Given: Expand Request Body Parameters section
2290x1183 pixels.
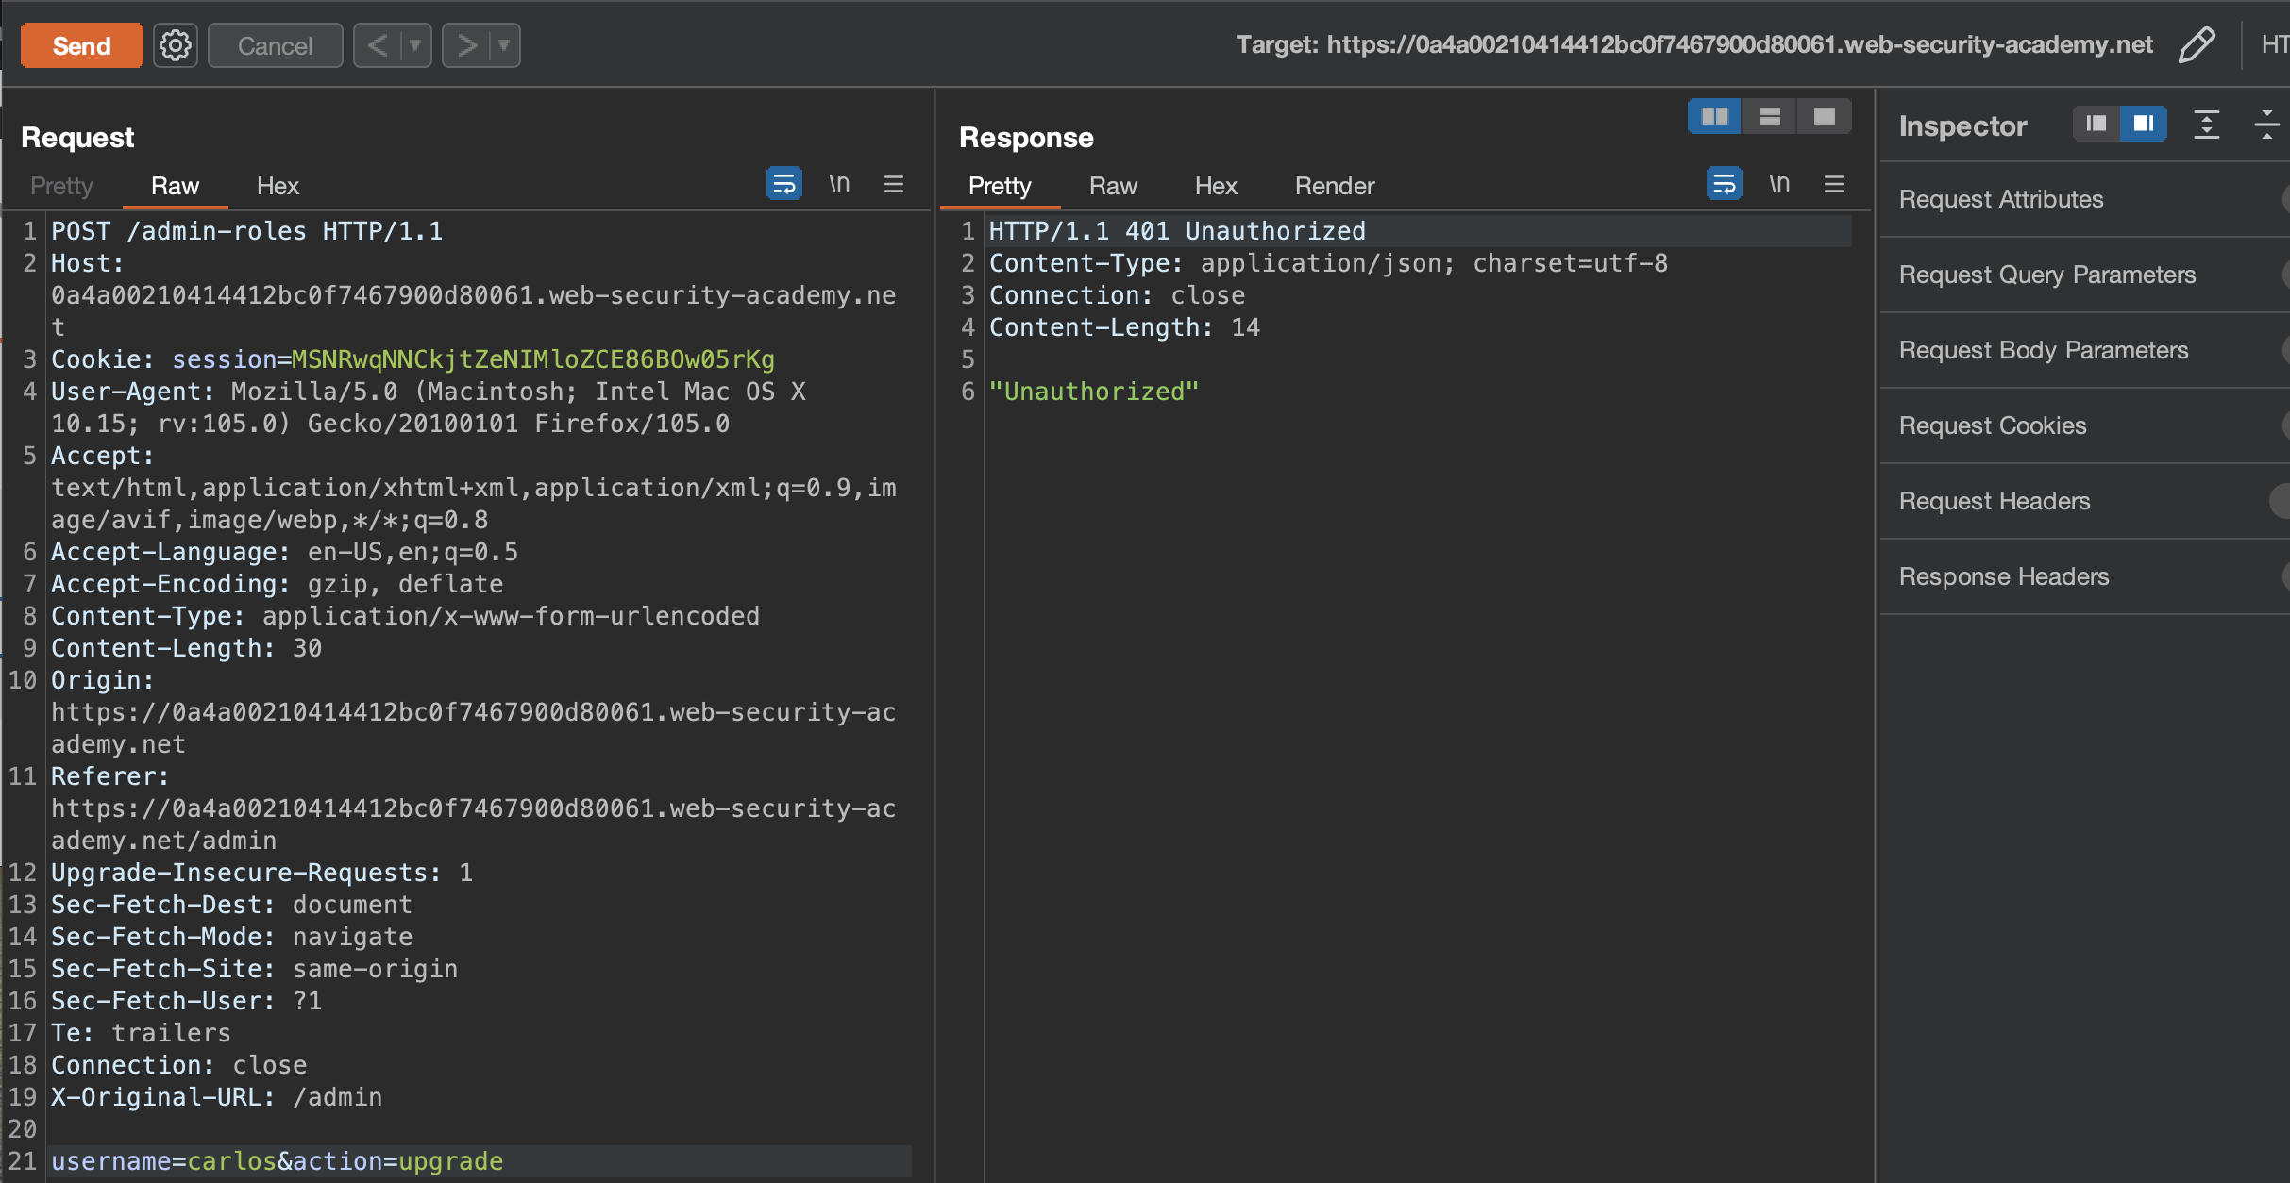Looking at the screenshot, I should [2043, 350].
